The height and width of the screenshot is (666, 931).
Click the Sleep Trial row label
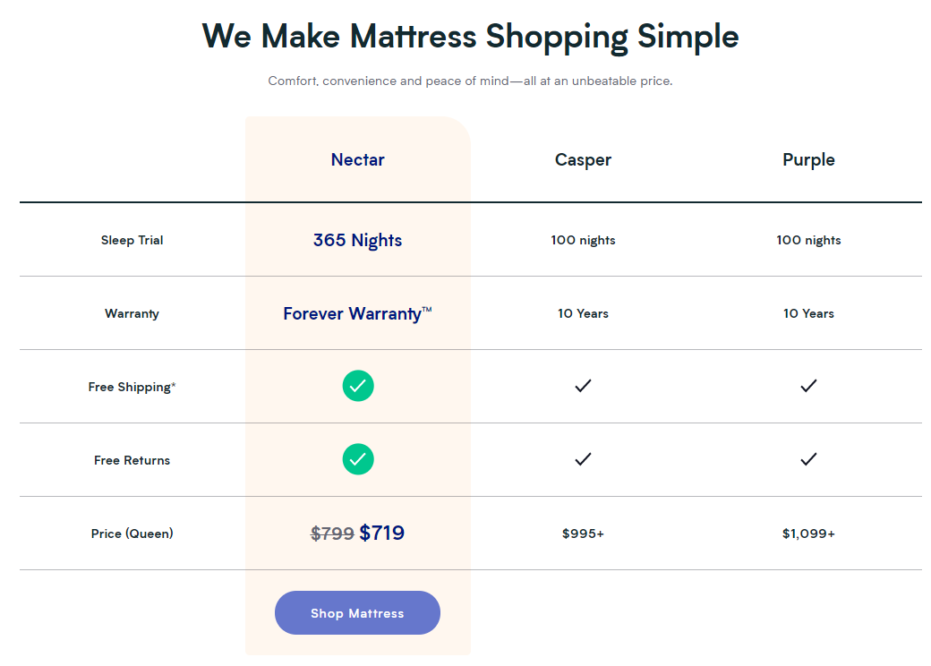point(132,240)
